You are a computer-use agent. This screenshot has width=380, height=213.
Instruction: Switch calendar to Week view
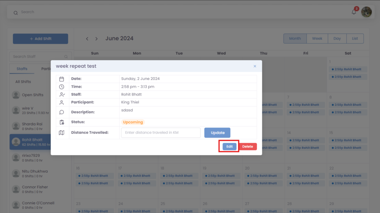317,39
